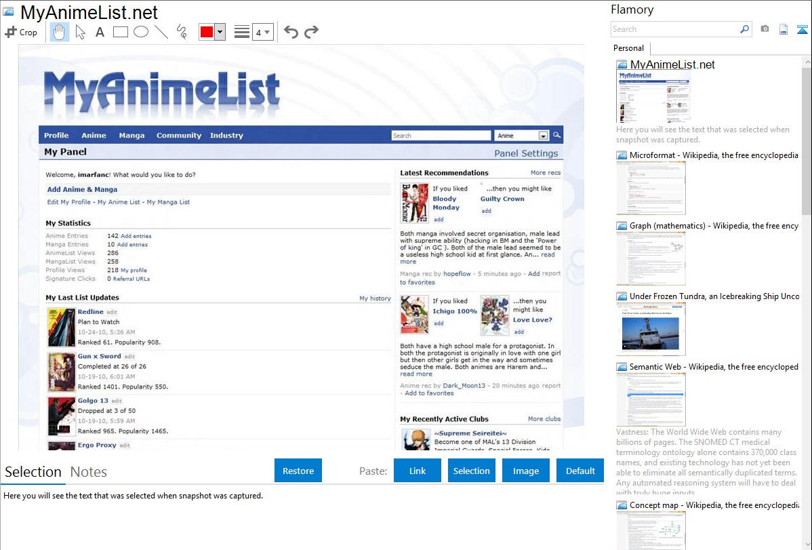Click the Restore button
812x550 pixels.
[298, 471]
